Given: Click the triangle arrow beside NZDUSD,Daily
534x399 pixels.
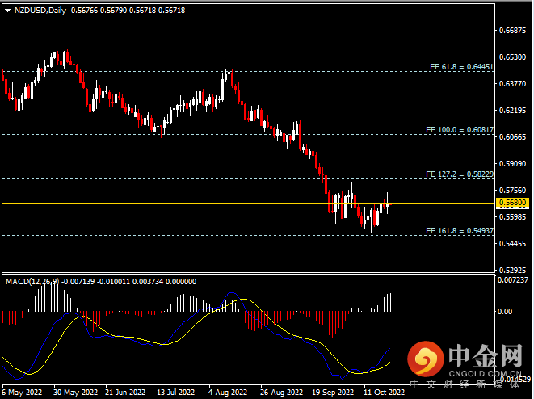Looking at the screenshot, I should pyautogui.click(x=7, y=10).
